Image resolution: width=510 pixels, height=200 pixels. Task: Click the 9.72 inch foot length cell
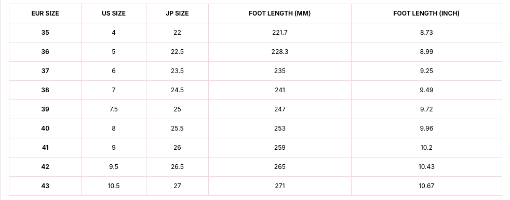click(x=426, y=109)
